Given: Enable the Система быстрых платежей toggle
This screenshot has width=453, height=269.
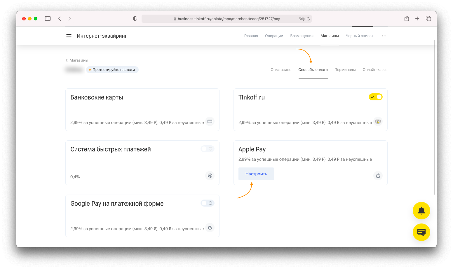Looking at the screenshot, I should click(208, 149).
